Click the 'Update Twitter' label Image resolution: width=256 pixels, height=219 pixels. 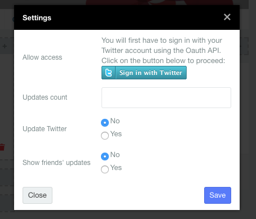coord(45,129)
